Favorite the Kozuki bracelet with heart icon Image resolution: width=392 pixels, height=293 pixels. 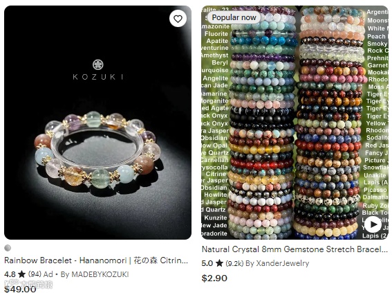coord(178,19)
